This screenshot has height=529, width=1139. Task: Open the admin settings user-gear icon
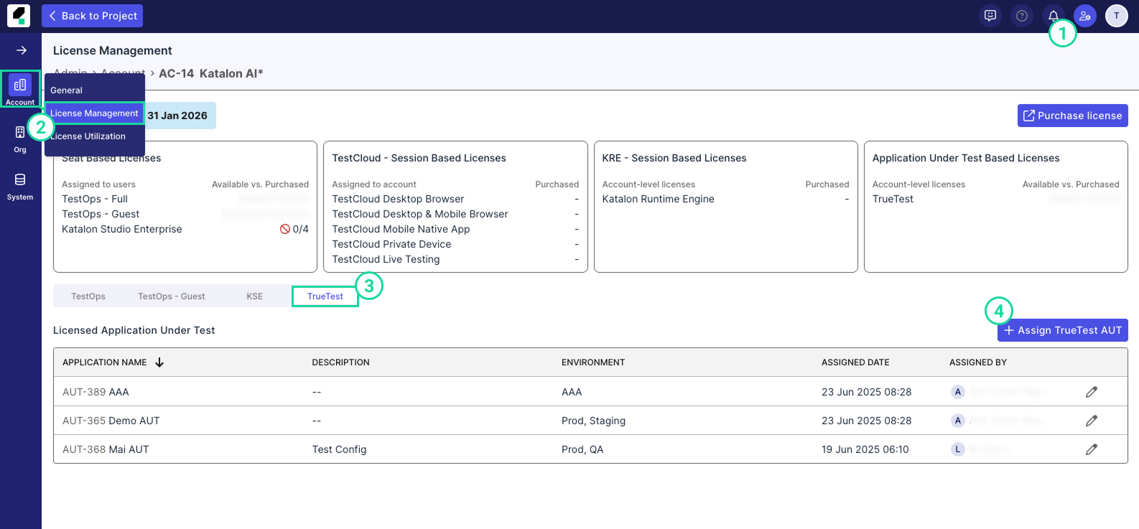pos(1085,16)
